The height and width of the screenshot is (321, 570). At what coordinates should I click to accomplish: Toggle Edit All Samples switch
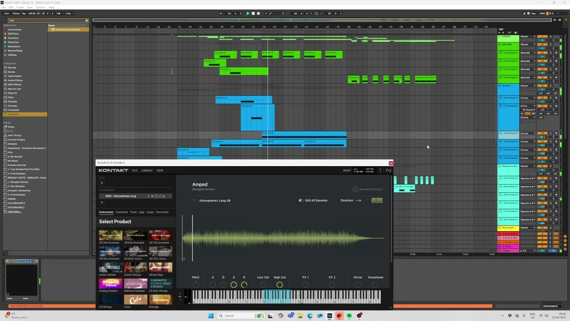[x=301, y=201]
